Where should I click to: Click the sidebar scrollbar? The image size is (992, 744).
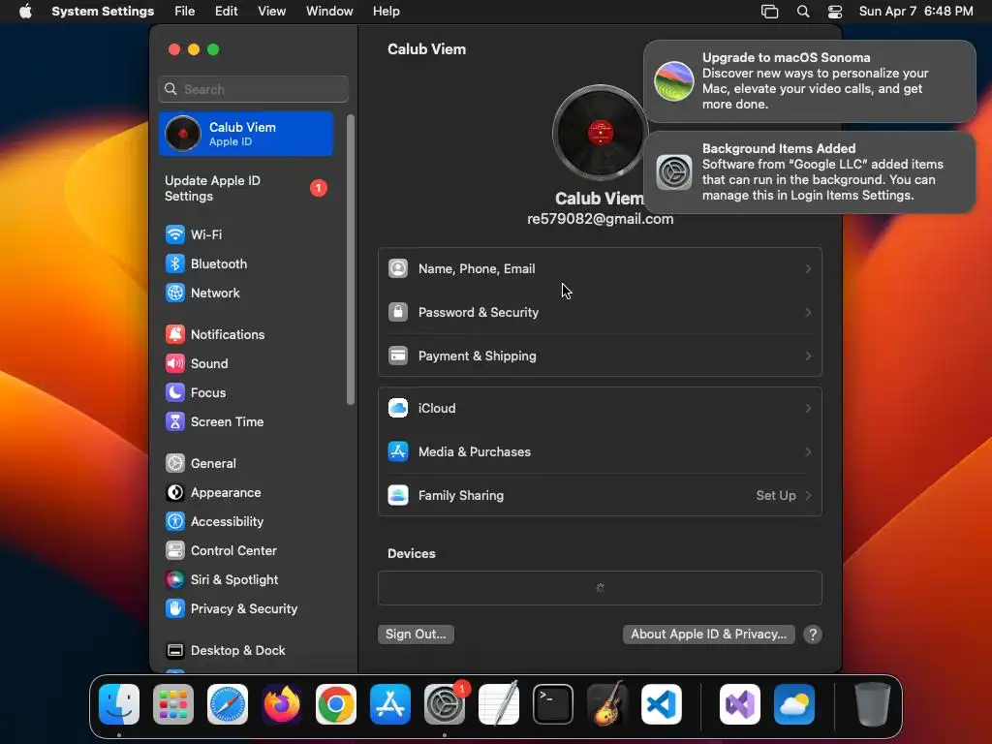[351, 260]
